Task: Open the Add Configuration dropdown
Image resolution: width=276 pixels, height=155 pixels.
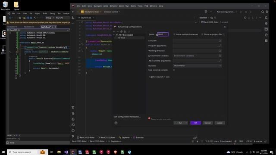Action: click(x=227, y=12)
